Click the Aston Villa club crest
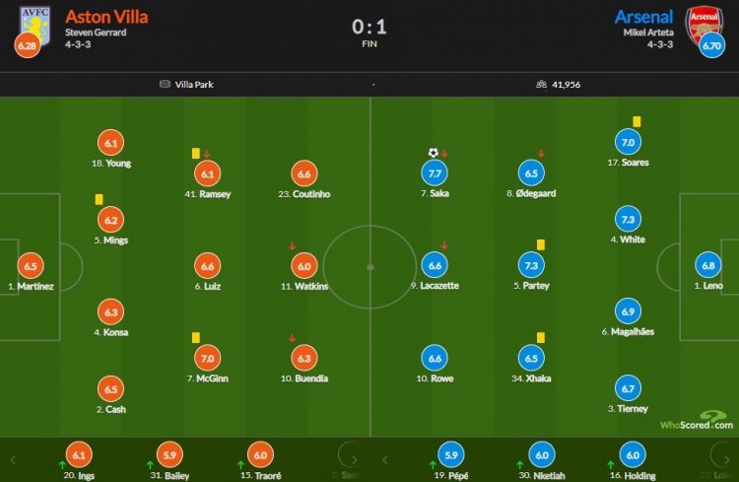Screen dimensions: 739x482 click(35, 25)
